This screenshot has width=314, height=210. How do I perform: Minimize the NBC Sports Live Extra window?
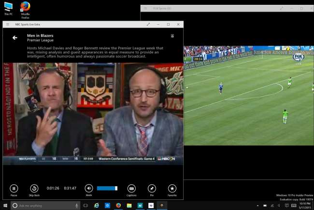point(158,25)
